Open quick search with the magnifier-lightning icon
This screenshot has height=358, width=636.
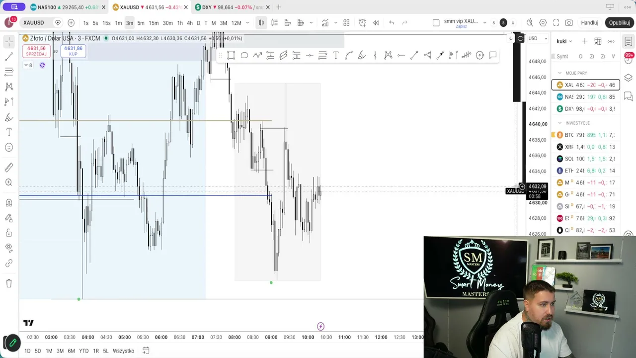530,23
